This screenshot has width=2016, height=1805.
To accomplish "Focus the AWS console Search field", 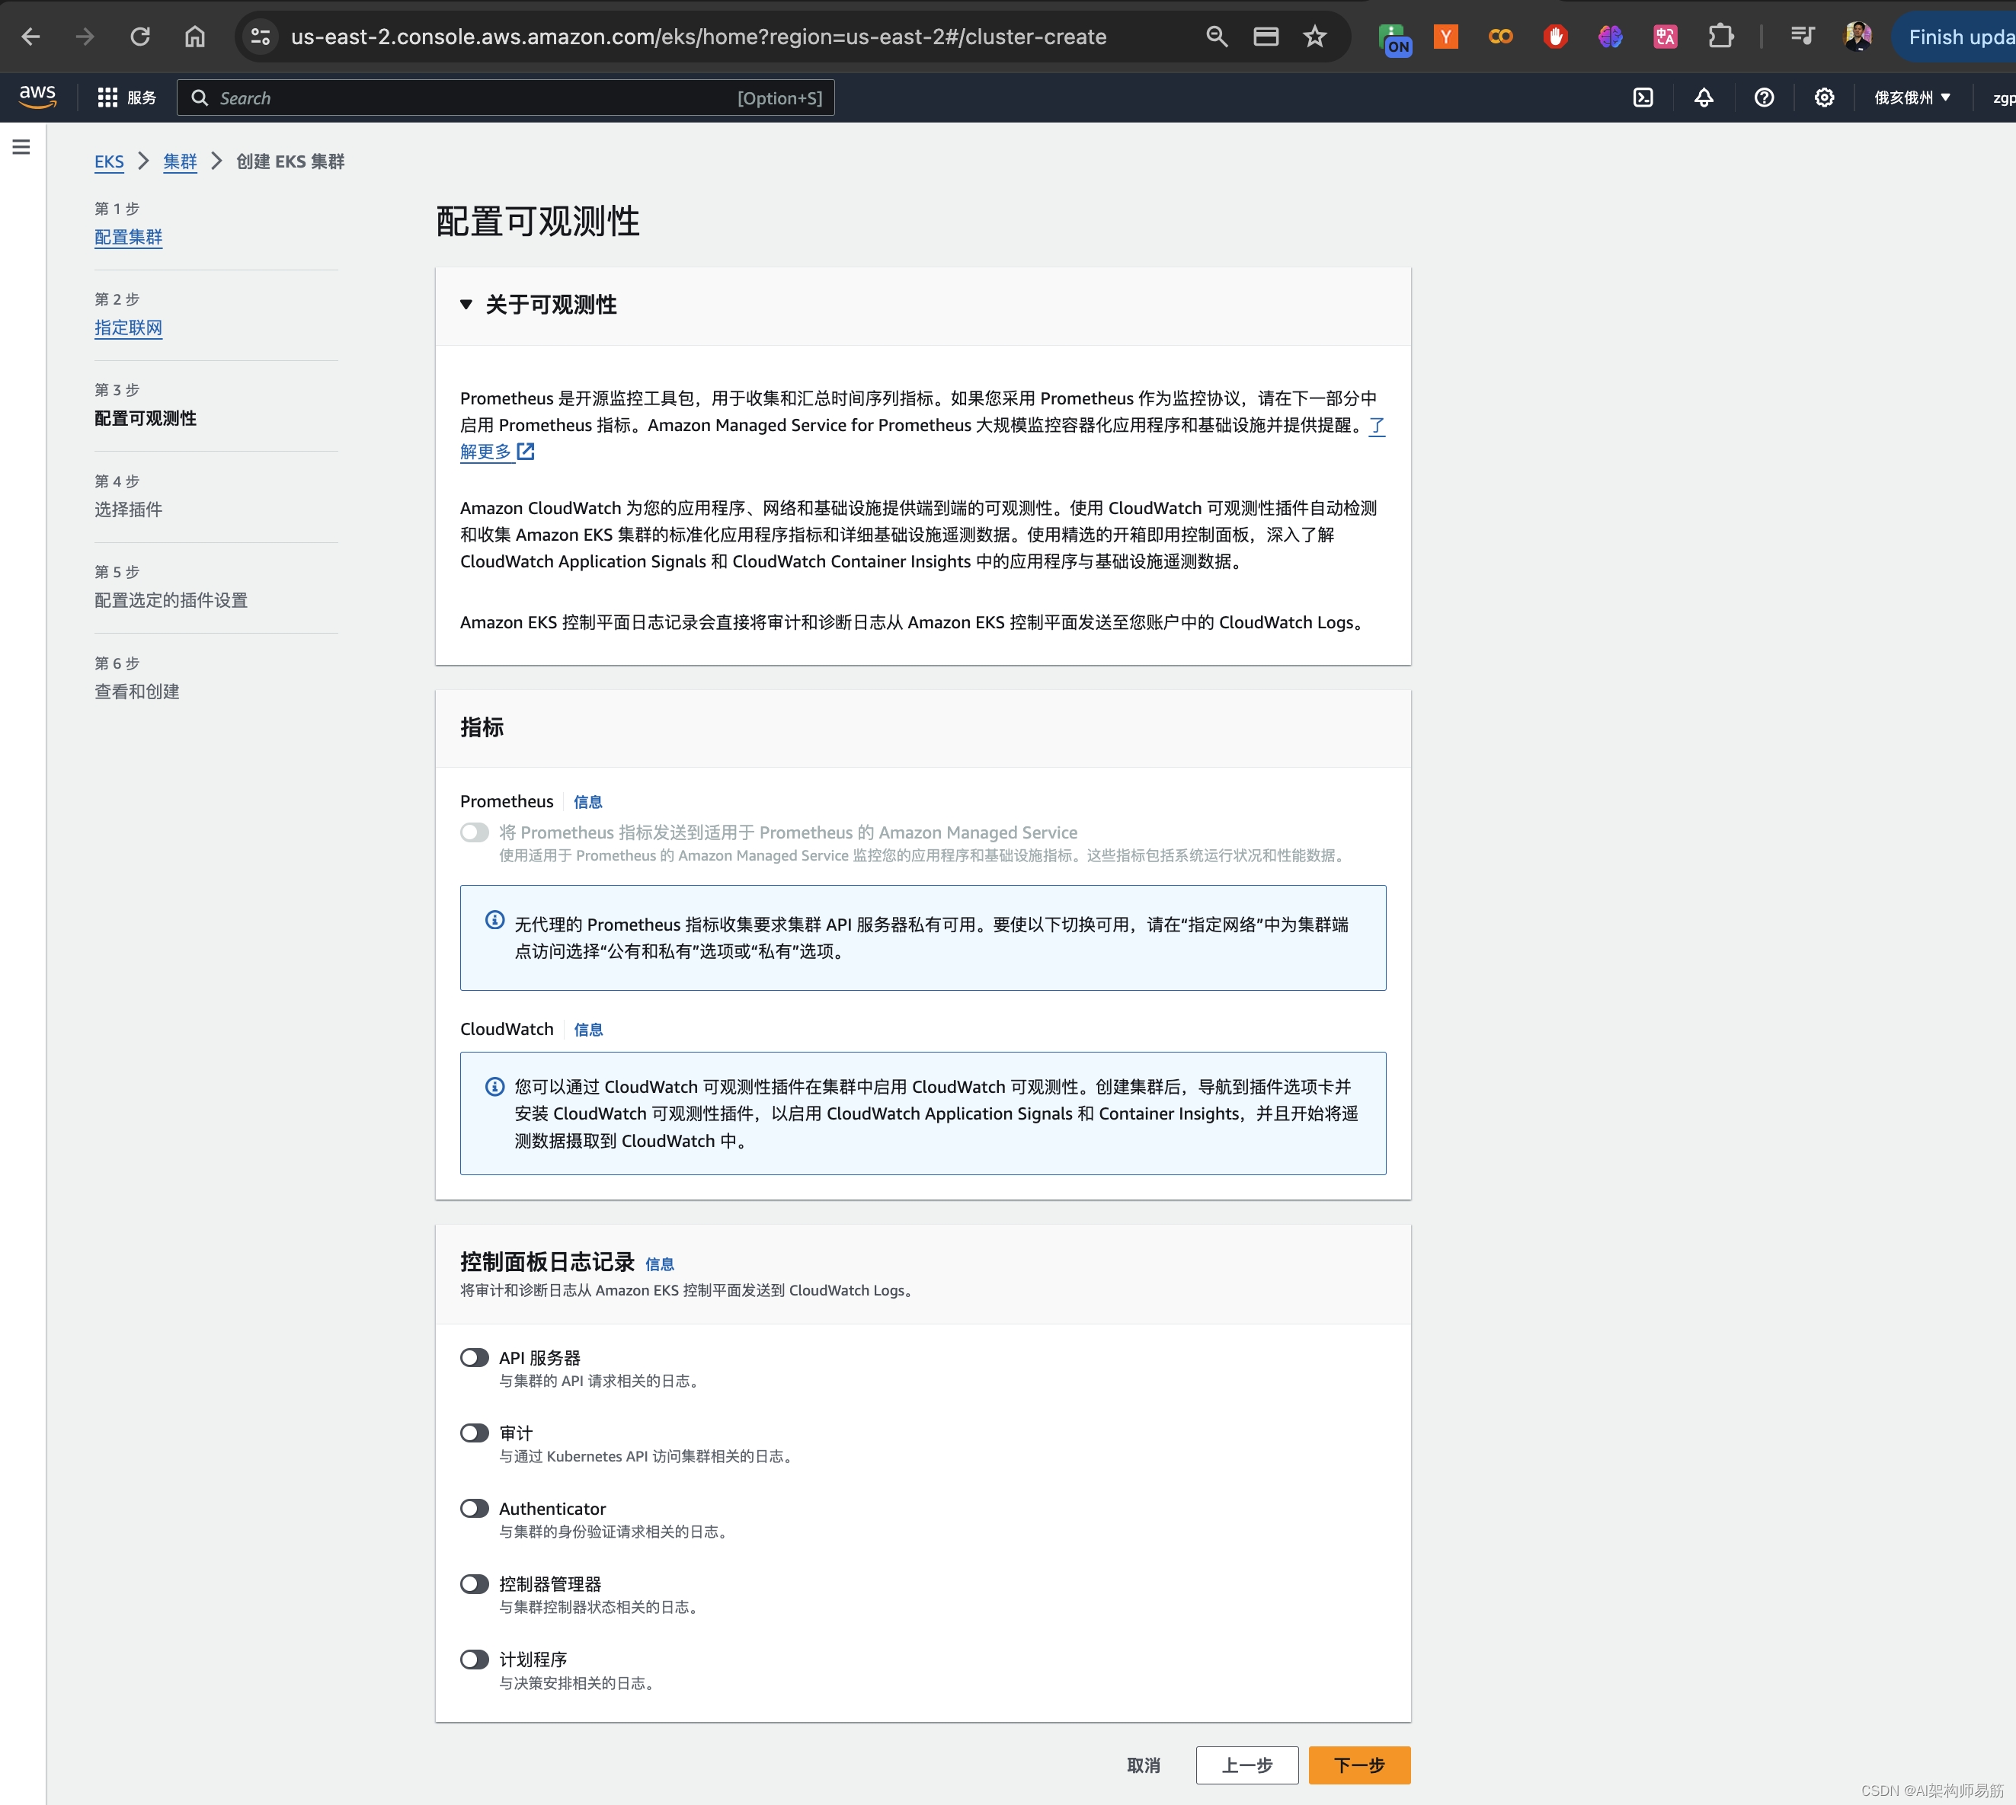I will [x=505, y=97].
